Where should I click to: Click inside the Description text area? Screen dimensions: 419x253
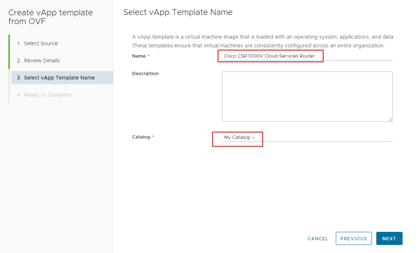pyautogui.click(x=307, y=96)
